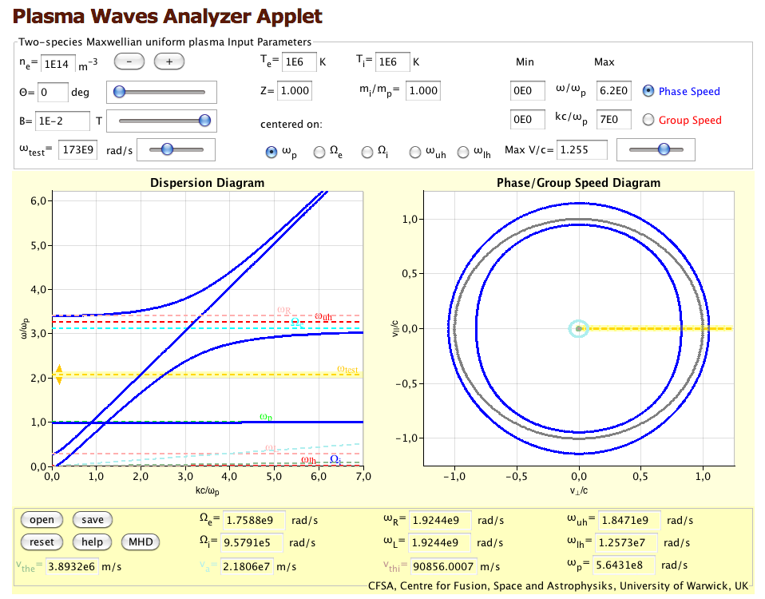
Task: Click the electron temperature Te input field
Action: click(x=299, y=61)
